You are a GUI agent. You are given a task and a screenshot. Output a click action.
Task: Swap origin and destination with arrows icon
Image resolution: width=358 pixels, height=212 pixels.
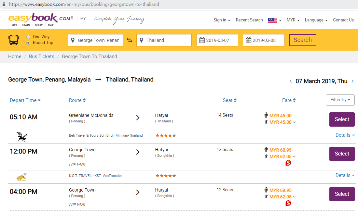[130, 40]
